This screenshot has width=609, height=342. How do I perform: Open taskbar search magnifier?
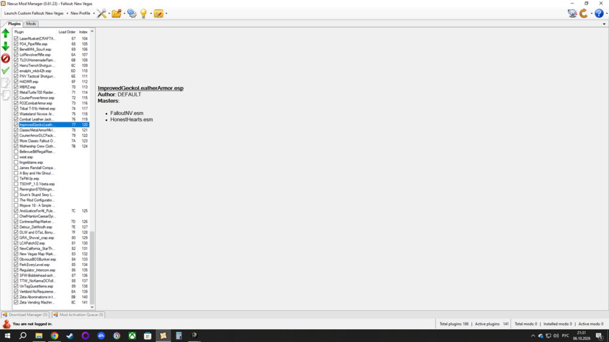click(23, 336)
